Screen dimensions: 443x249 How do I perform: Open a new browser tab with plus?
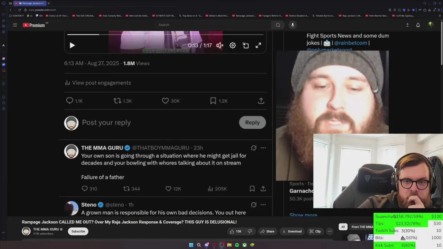pos(48,3)
